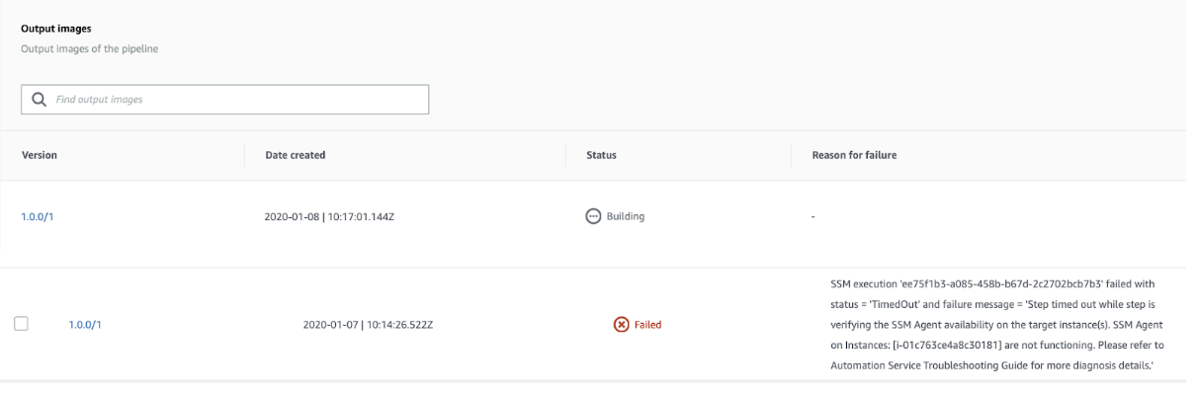1198x393 pixels.
Task: Click the Failed status text
Action: click(647, 324)
